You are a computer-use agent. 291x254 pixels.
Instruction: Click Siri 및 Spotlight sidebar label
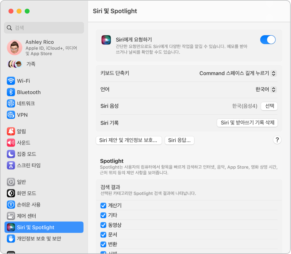tap(36, 227)
